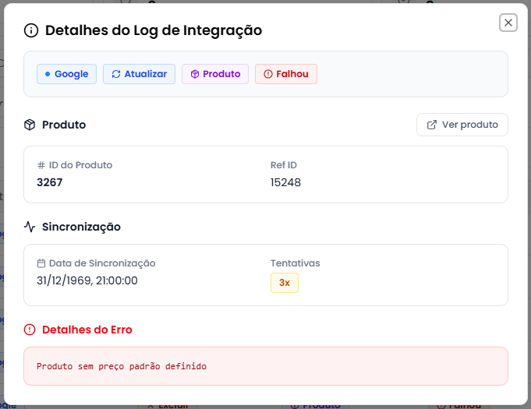
Task: Click the package icon beside Produto heading
Action: click(x=30, y=125)
